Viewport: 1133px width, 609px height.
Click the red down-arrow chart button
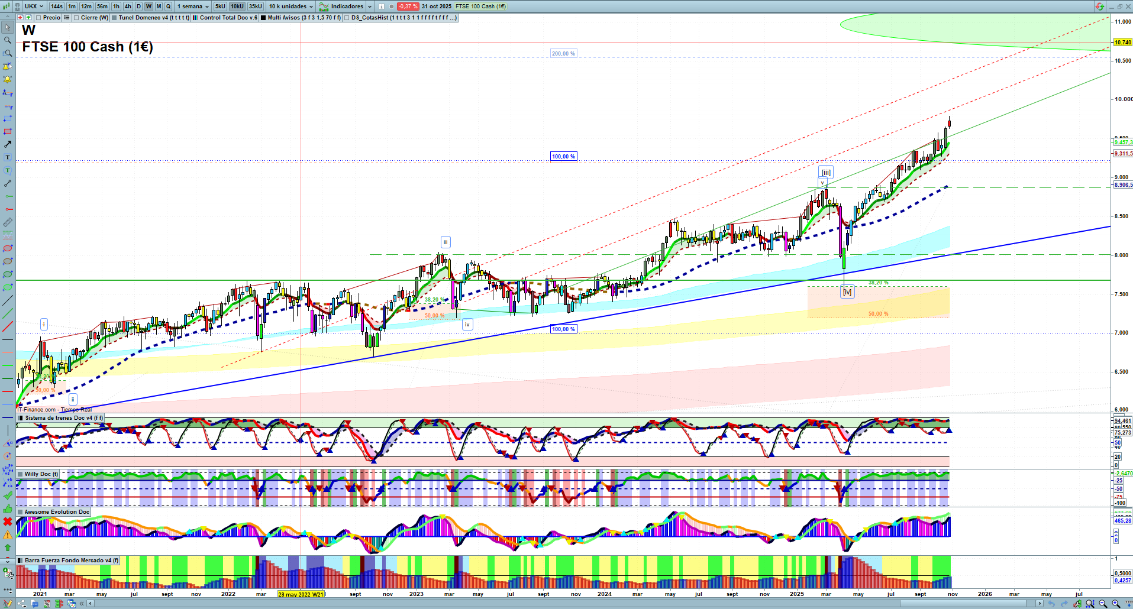coord(20,18)
